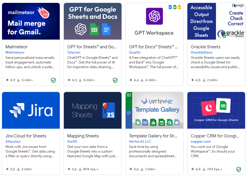The width and height of the screenshot is (248, 177).
Task: Click the star rating icon on Mailmeteor card
Action: coord(7,80)
